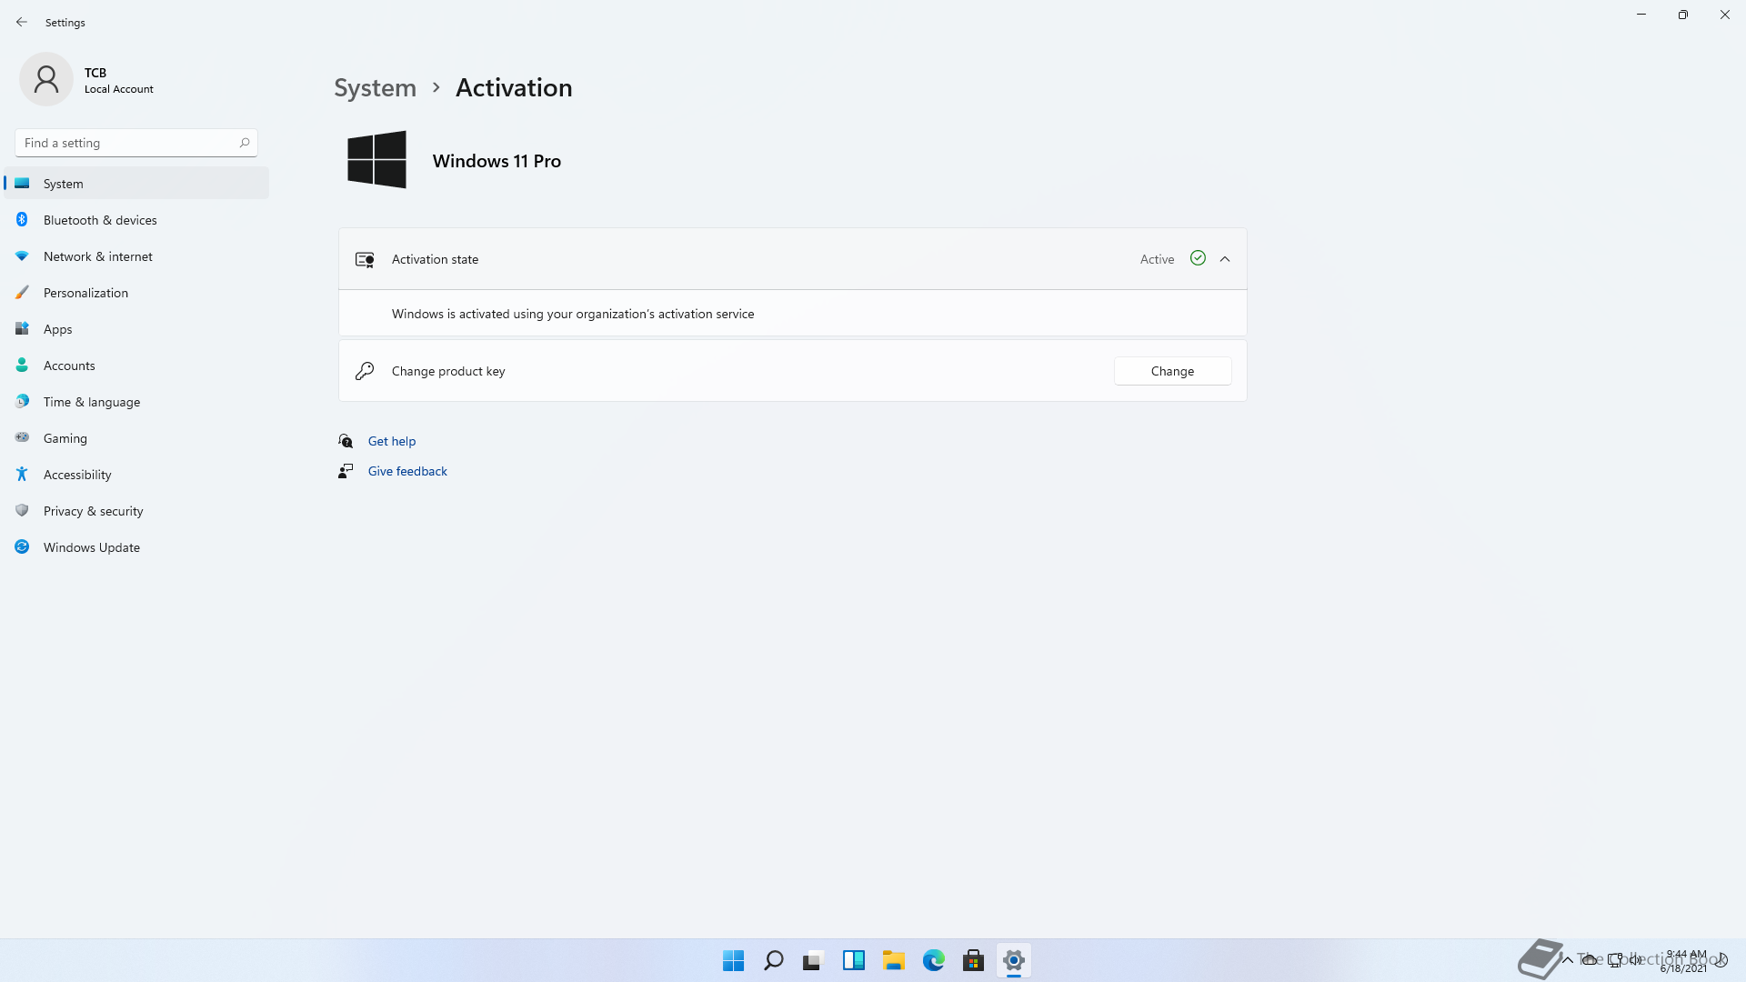Click the volume speaker tray icon
The height and width of the screenshot is (982, 1746).
click(1636, 959)
